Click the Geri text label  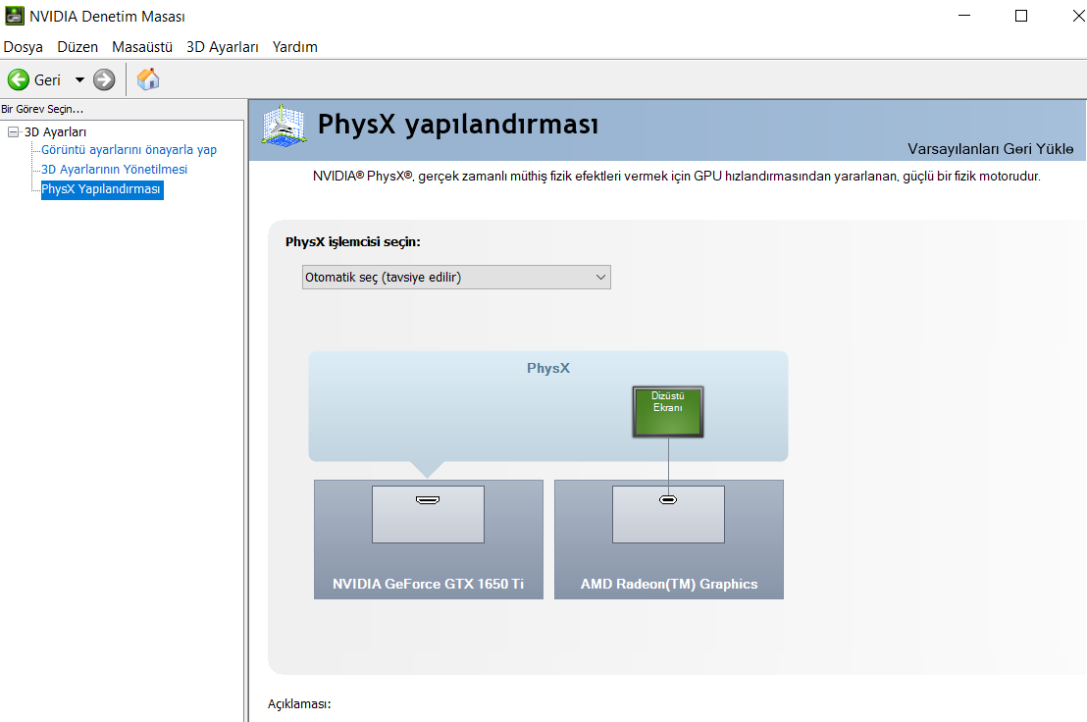pos(47,79)
